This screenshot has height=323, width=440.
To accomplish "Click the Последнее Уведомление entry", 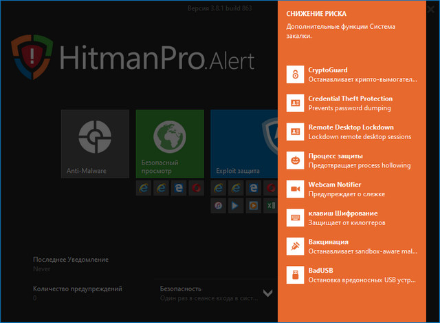I will pyautogui.click(x=70, y=264).
